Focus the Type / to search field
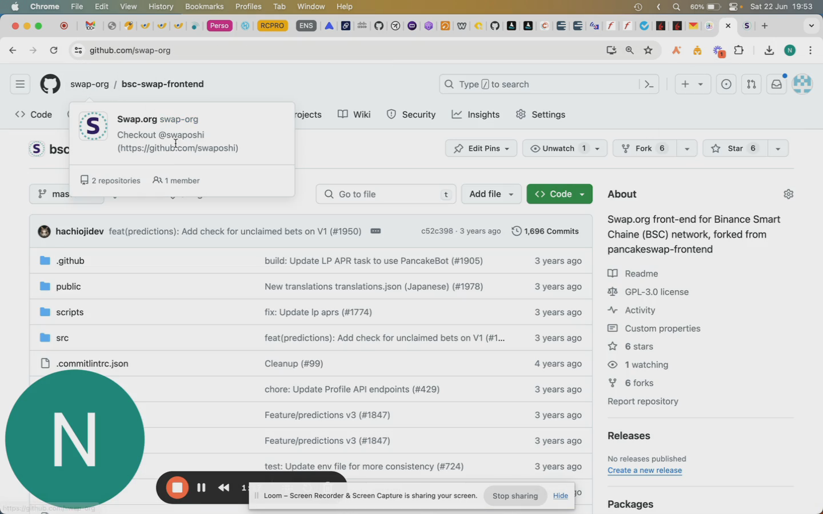The height and width of the screenshot is (514, 823). coord(549,84)
